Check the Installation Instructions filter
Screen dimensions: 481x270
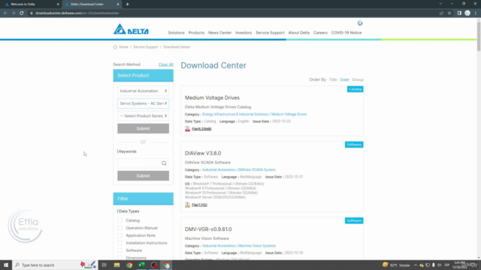tap(120, 243)
